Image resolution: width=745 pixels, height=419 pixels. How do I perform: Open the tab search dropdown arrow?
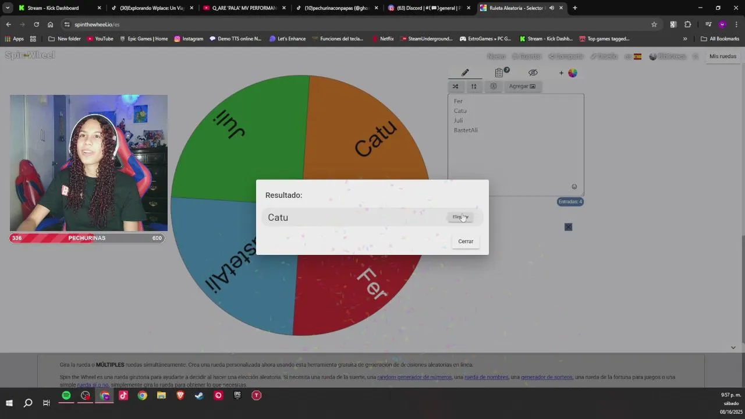click(8, 8)
